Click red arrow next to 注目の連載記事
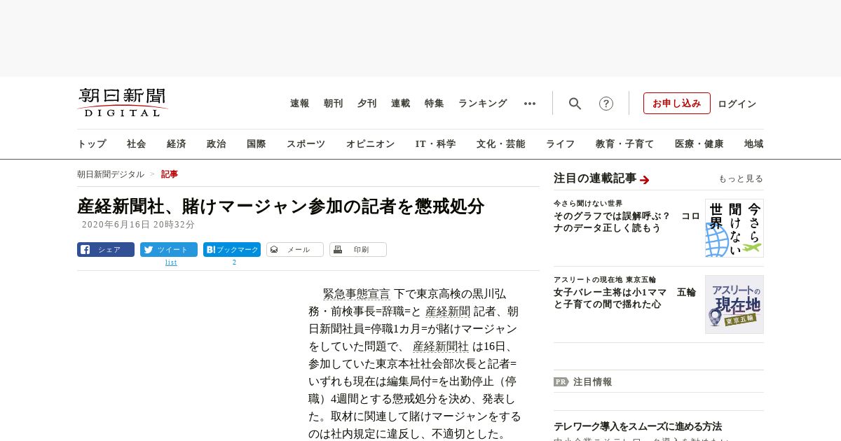The width and height of the screenshot is (841, 441). point(645,180)
